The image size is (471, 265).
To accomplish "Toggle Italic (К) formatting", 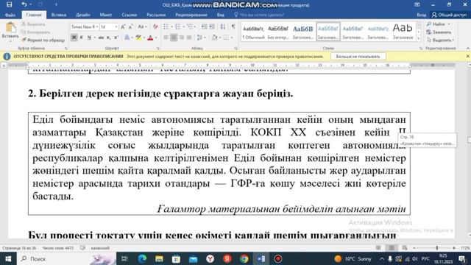I will pyautogui.click(x=82, y=38).
